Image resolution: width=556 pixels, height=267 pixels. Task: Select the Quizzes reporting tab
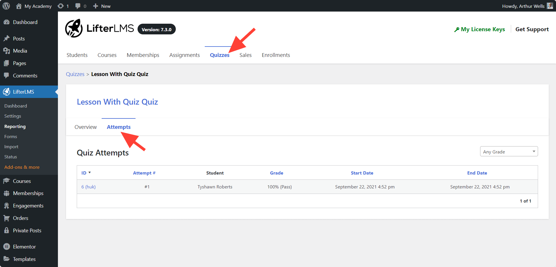pyautogui.click(x=220, y=55)
